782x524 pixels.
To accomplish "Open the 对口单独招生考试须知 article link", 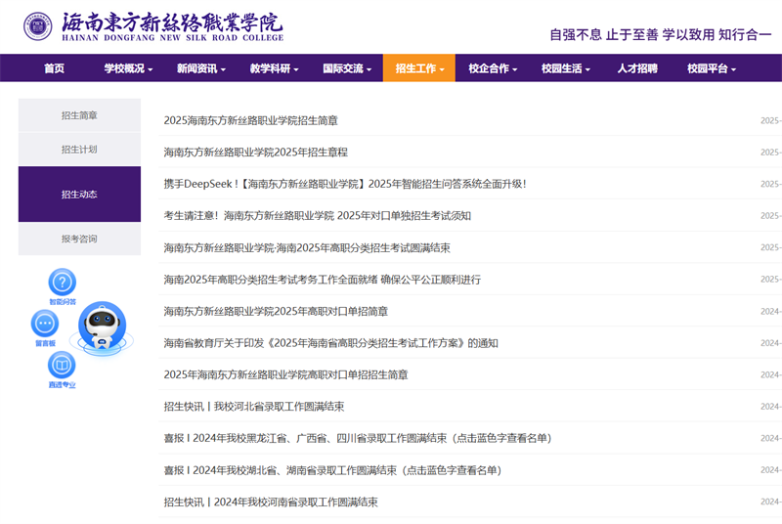I will point(317,216).
